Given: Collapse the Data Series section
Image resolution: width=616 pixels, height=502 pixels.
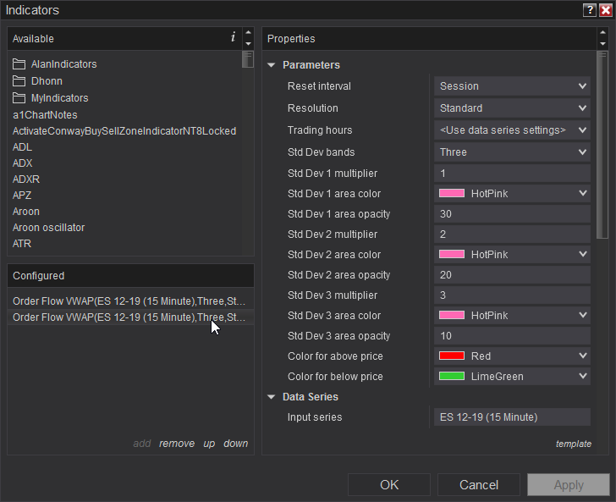Looking at the screenshot, I should click(x=272, y=397).
